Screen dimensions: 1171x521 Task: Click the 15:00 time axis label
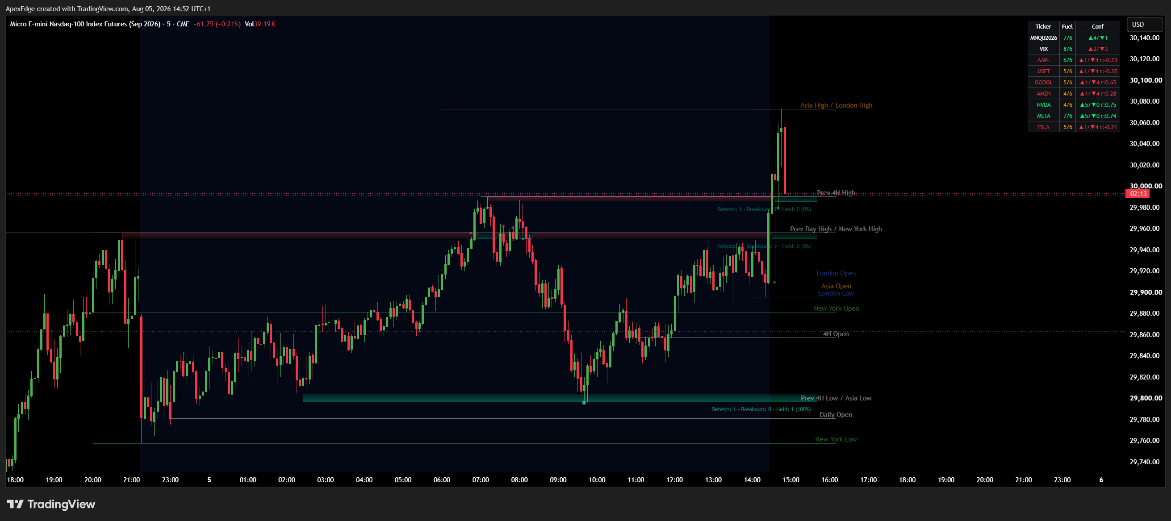(790, 479)
